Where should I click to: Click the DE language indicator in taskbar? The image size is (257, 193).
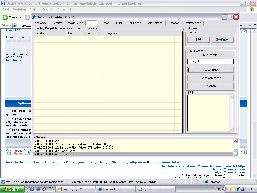pyautogui.click(x=220, y=189)
